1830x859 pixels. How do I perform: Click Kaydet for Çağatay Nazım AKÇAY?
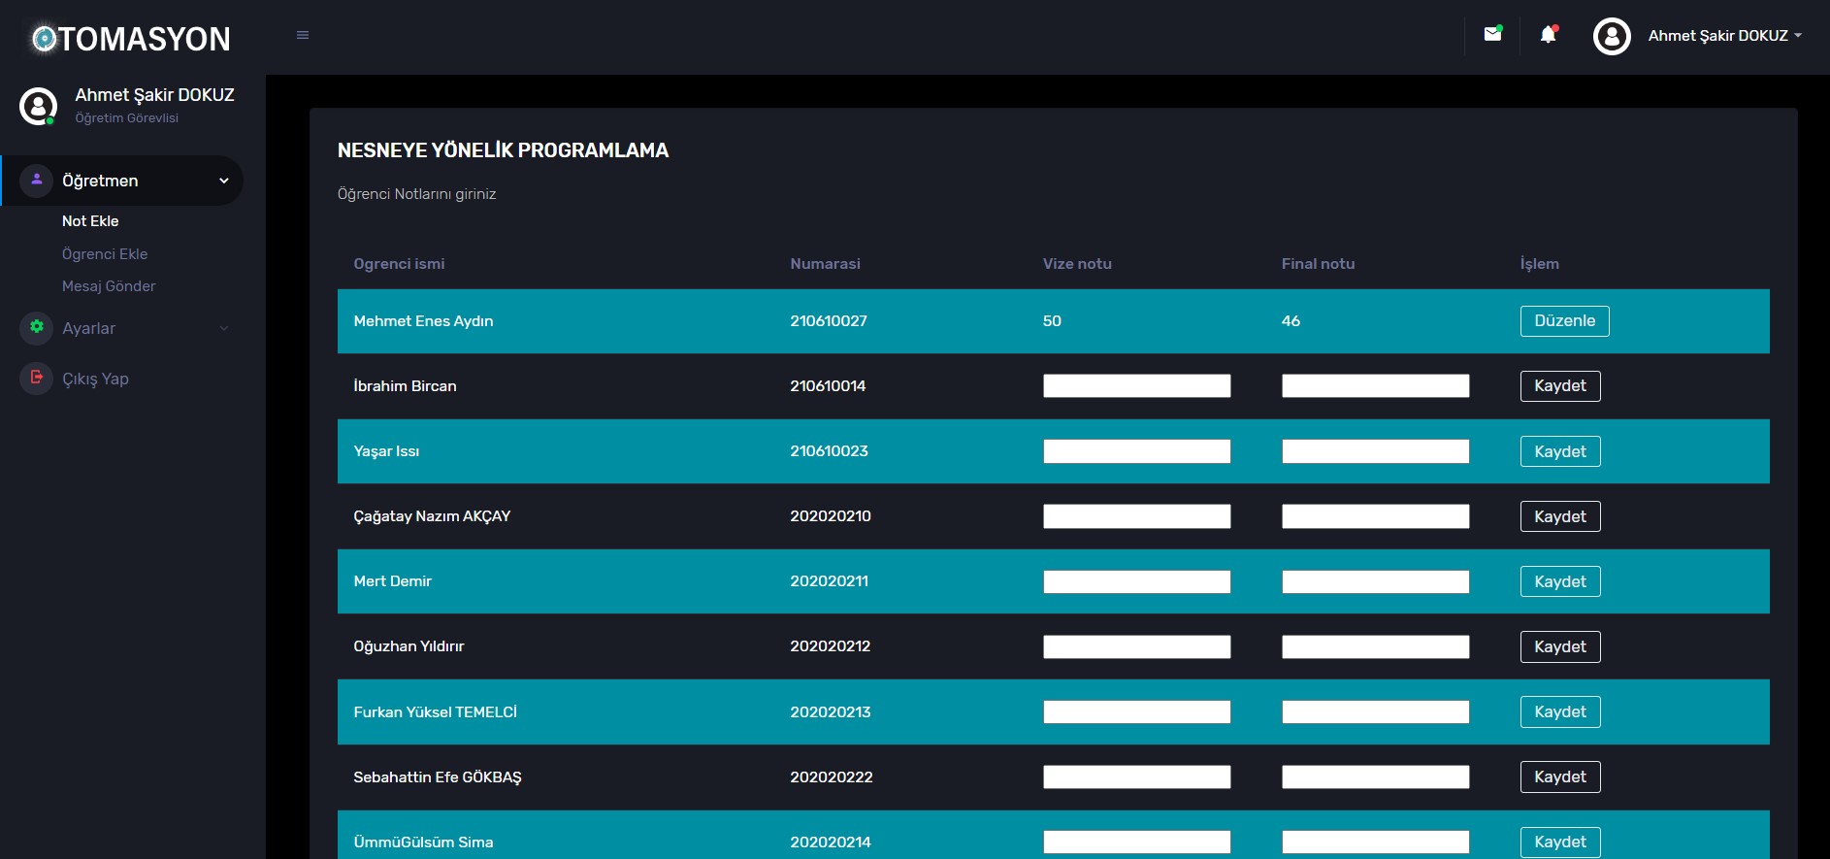click(1560, 516)
